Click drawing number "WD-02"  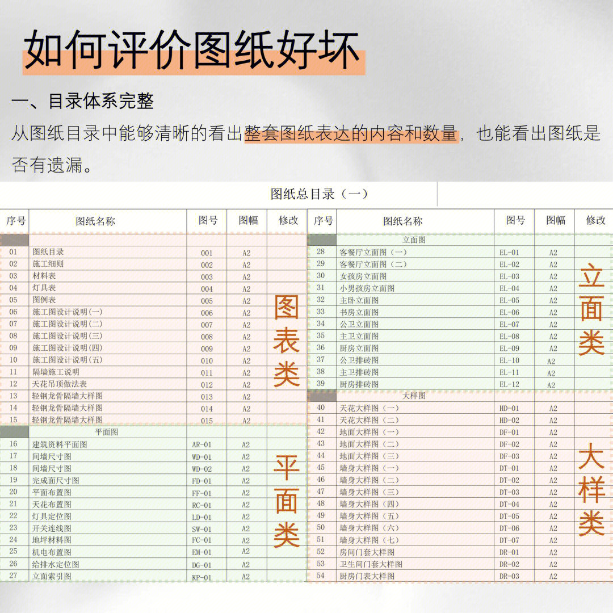pos(201,469)
